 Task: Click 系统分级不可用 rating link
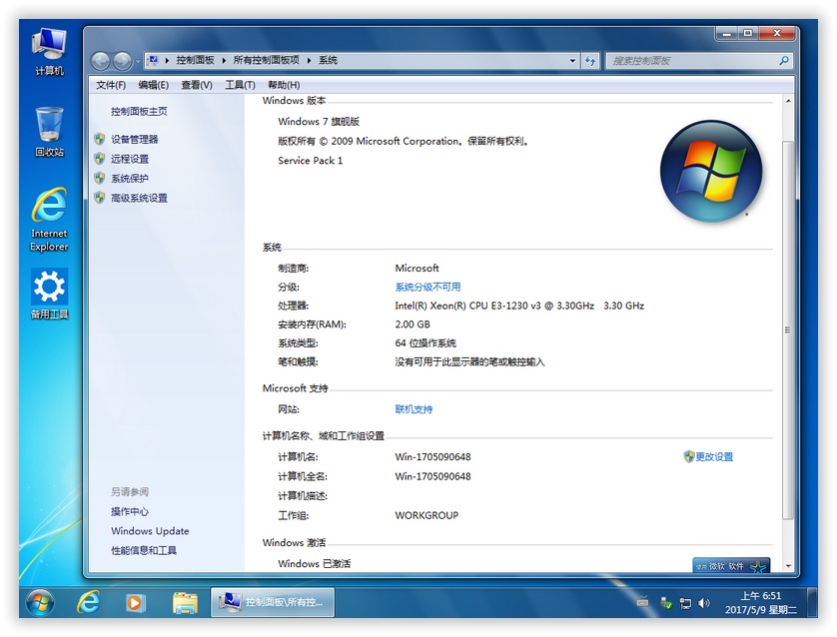pyautogui.click(x=427, y=287)
